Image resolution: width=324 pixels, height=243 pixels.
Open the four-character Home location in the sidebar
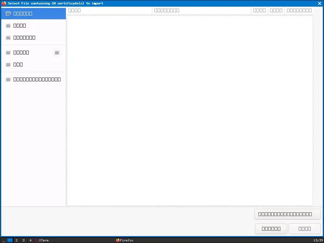tap(20, 26)
